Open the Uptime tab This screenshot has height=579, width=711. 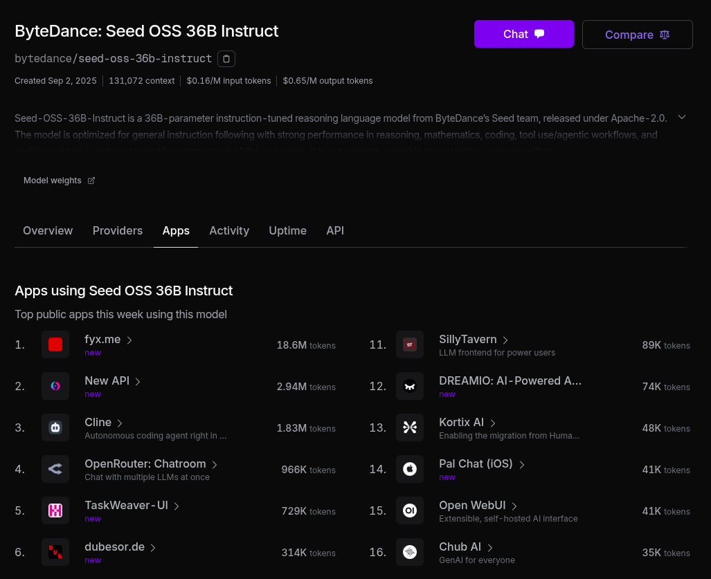[x=287, y=230]
